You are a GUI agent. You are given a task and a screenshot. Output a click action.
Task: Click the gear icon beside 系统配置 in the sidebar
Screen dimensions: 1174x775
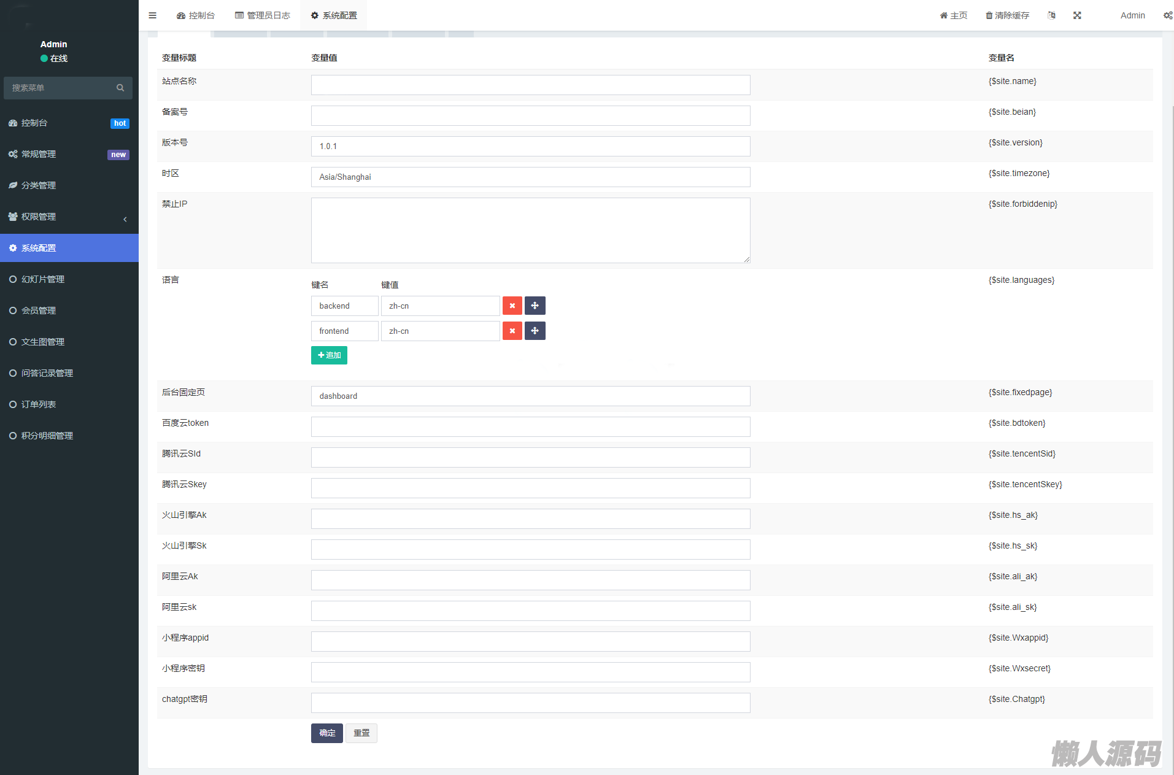tap(13, 248)
